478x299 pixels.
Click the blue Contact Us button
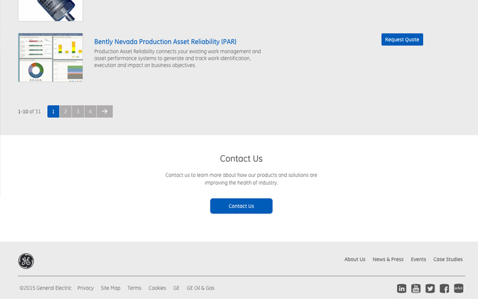click(241, 206)
